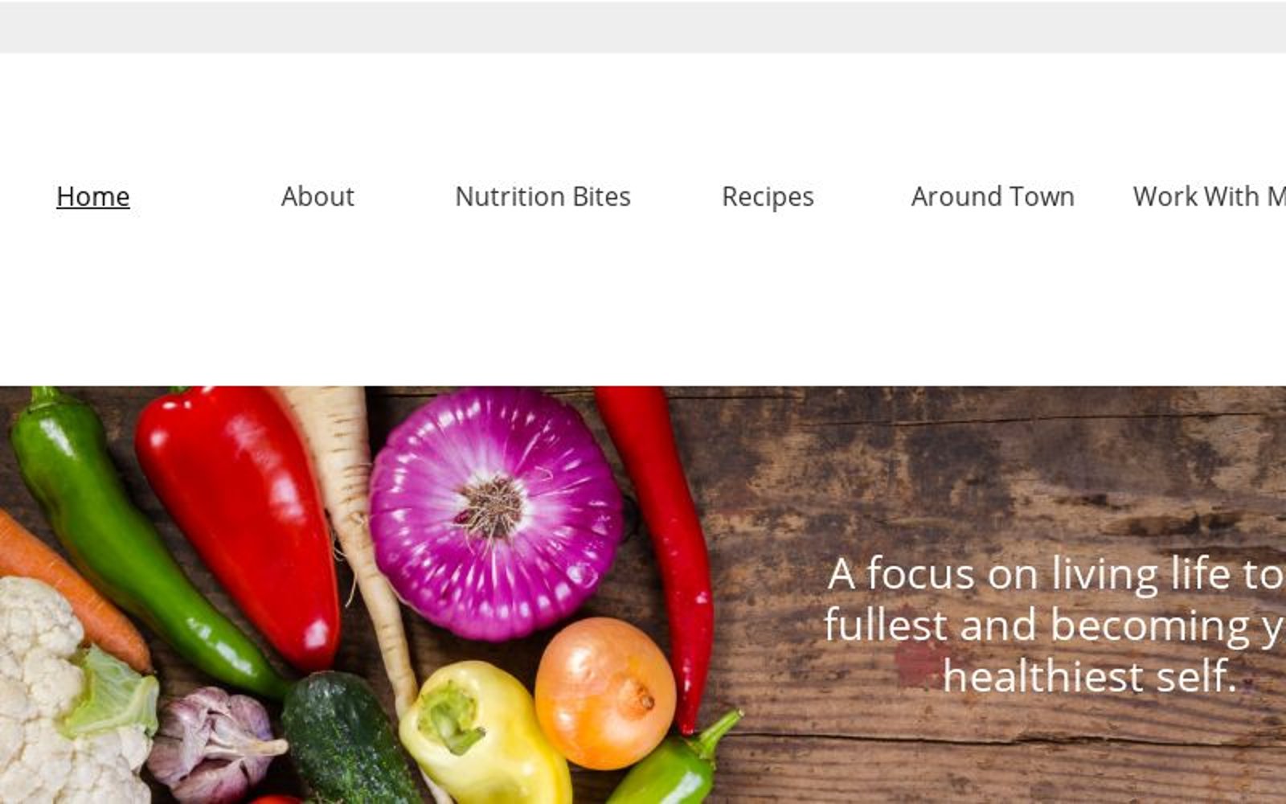Select Recipes in the navigation bar
This screenshot has width=1286, height=804.
click(768, 196)
